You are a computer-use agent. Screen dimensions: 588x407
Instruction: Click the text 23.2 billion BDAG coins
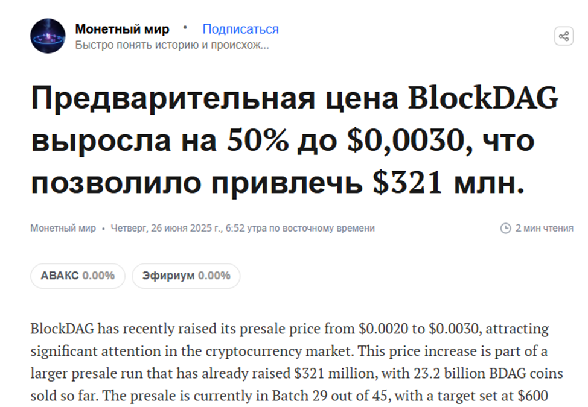pos(488,373)
